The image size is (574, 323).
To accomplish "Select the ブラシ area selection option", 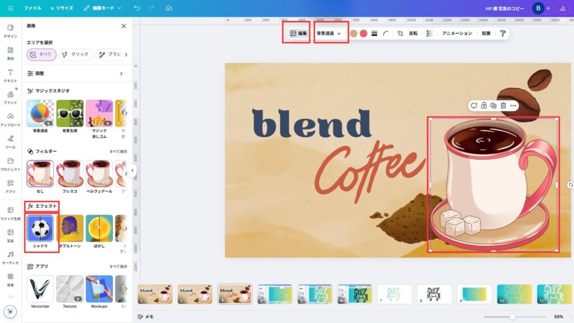I will tap(109, 54).
